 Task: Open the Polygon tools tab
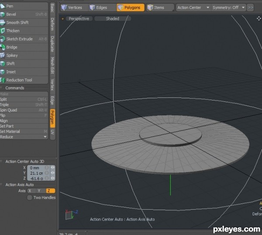(x=52, y=118)
